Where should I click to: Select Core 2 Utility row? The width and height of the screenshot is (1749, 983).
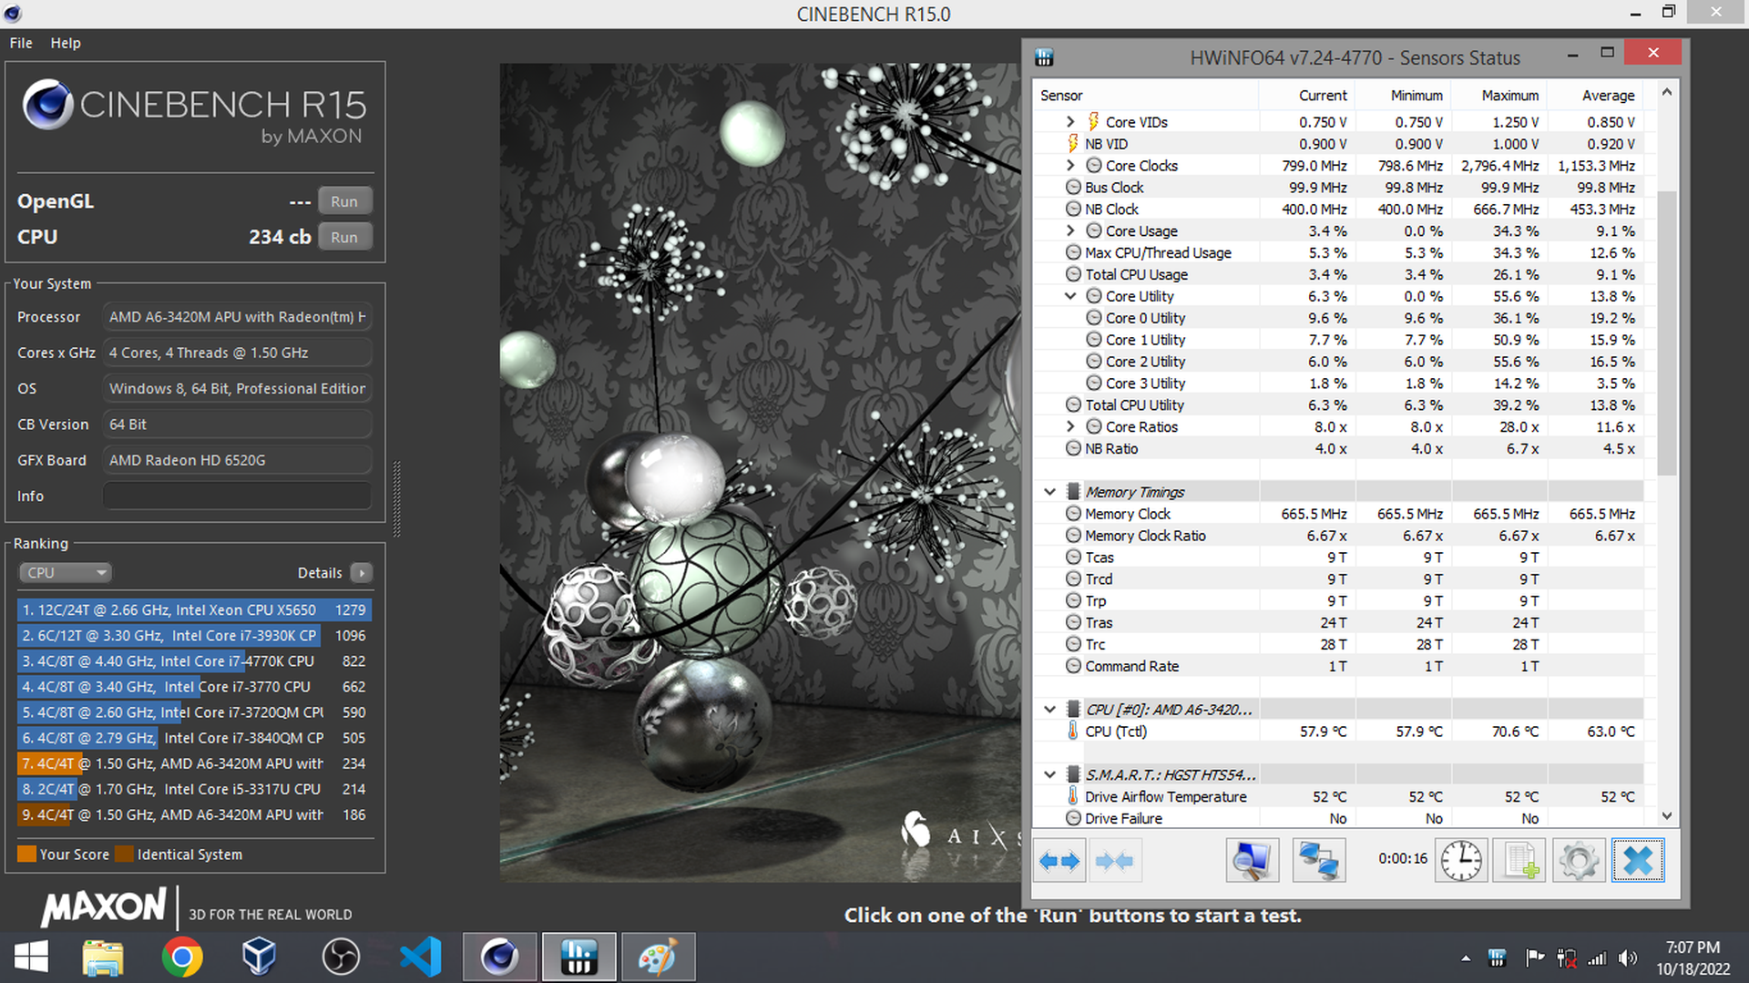(x=1338, y=361)
